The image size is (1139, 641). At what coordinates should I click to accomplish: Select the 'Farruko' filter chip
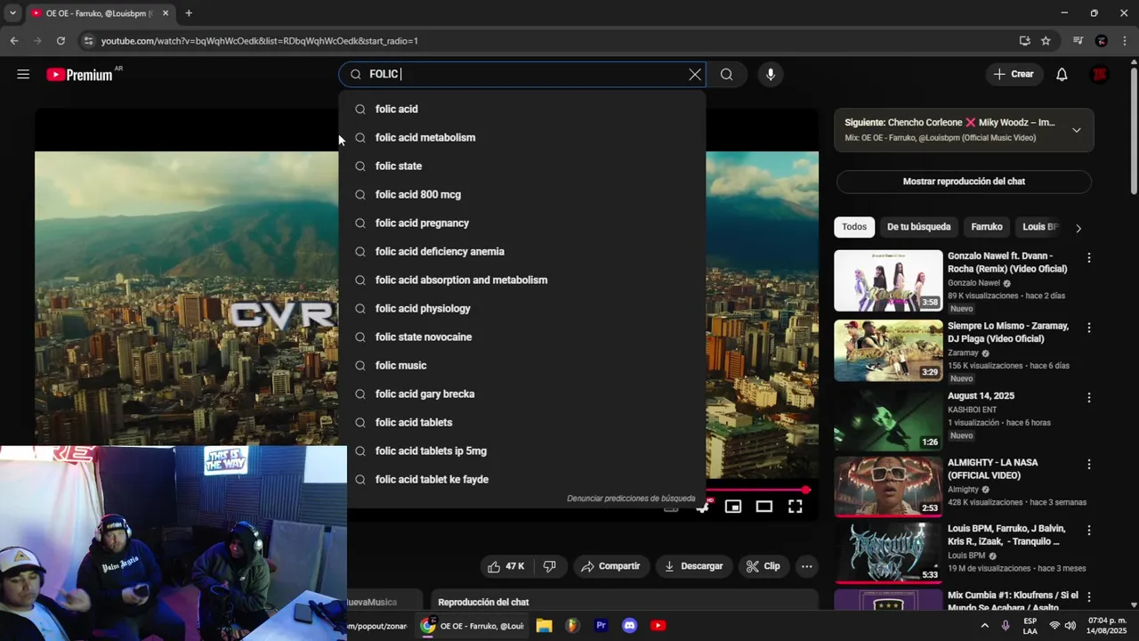tap(986, 227)
